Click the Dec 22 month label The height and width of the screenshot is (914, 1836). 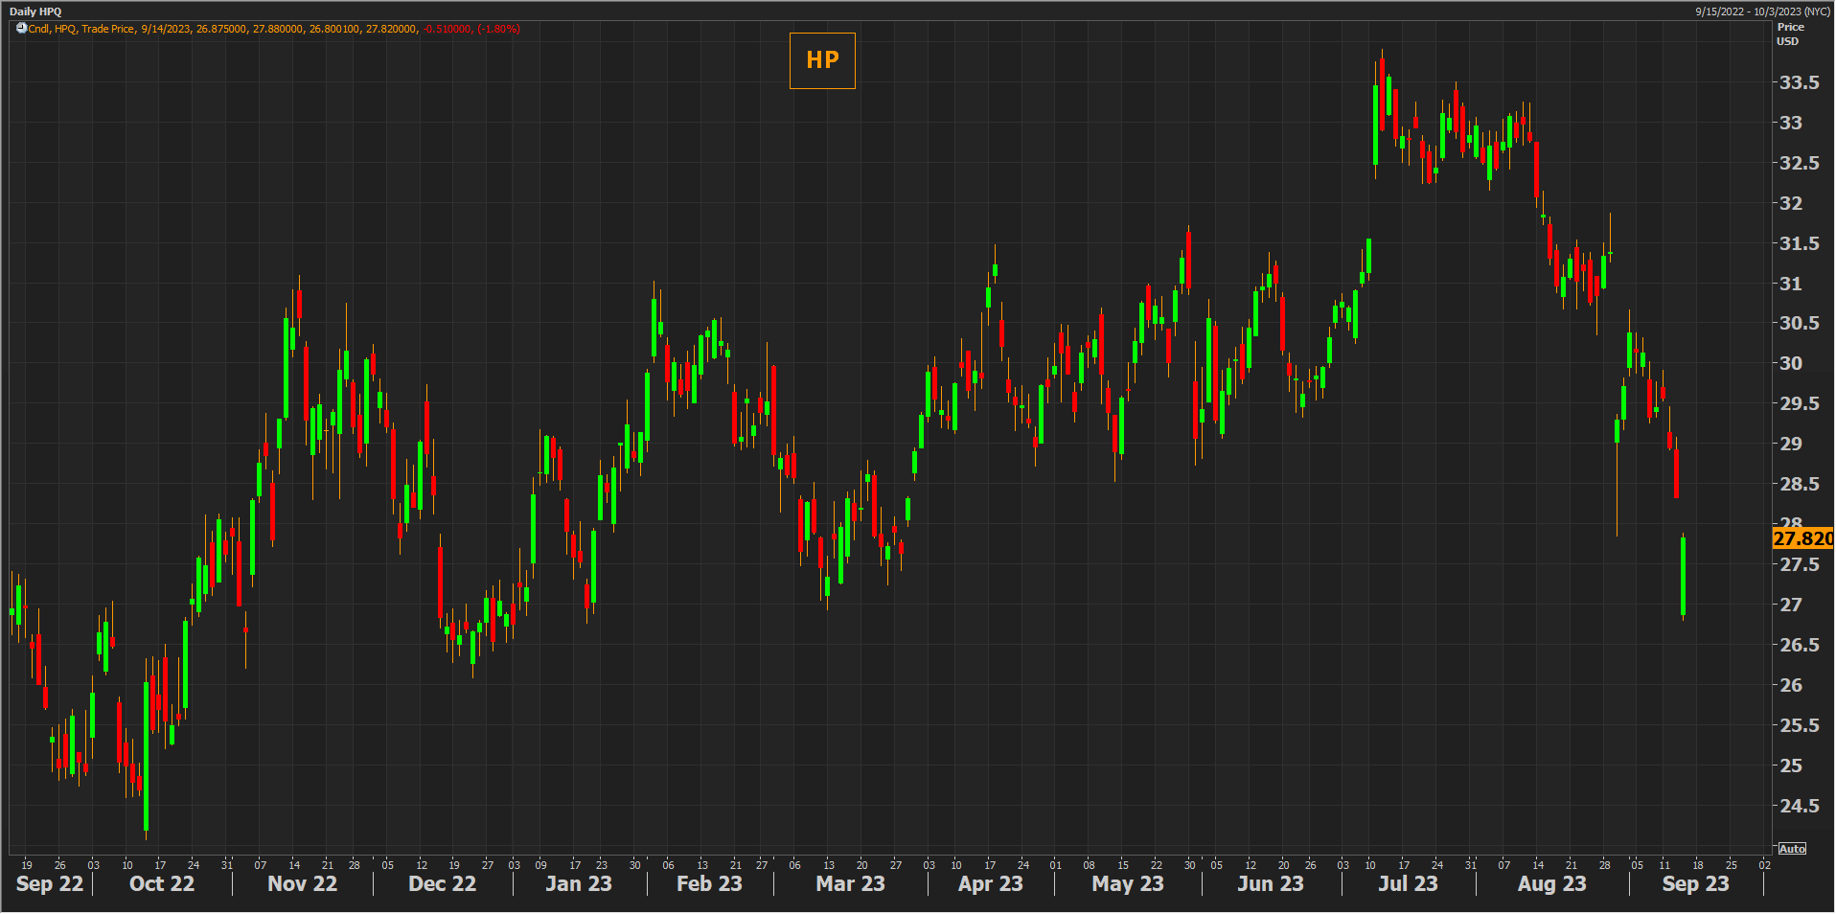(442, 883)
